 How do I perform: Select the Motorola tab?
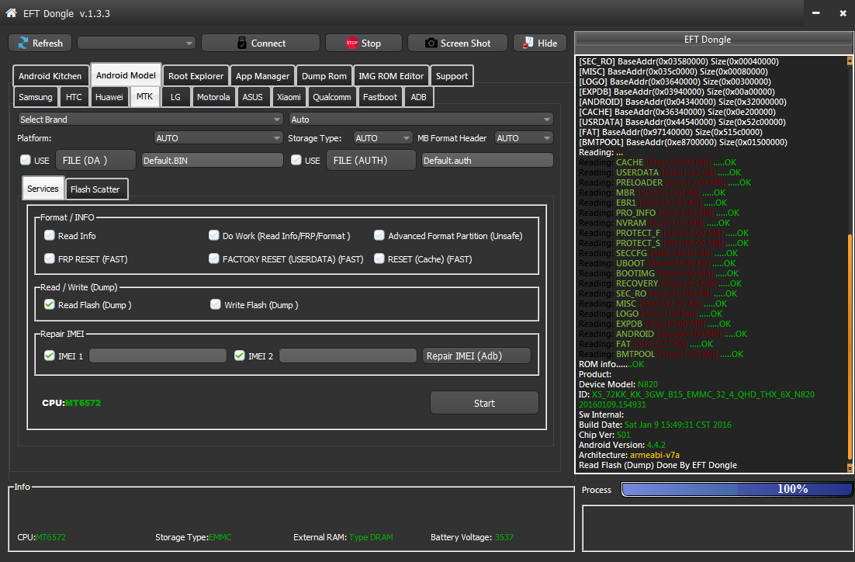213,97
